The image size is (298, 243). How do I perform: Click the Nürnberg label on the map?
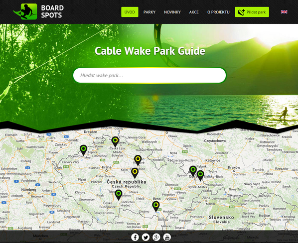point(29,189)
